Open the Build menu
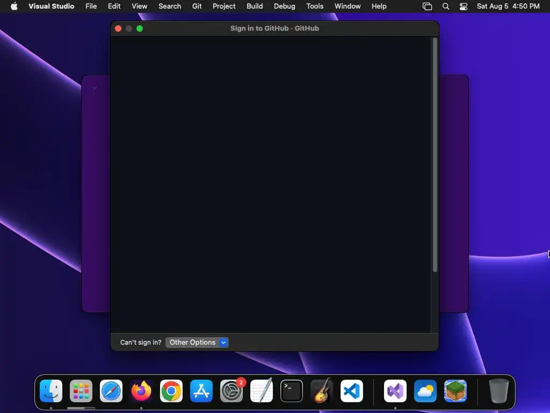Viewport: 550px width, 413px height. pyautogui.click(x=255, y=6)
